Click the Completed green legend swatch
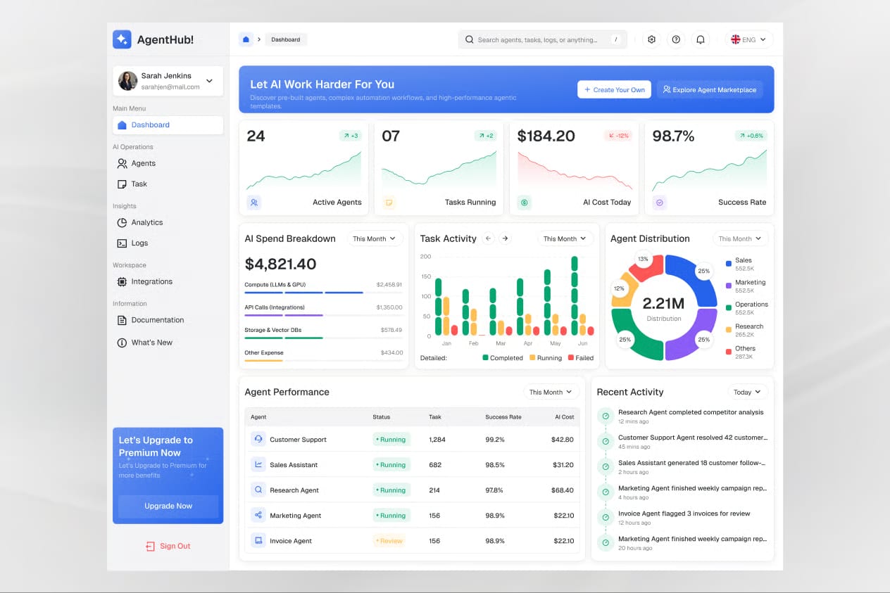The width and height of the screenshot is (890, 593). pyautogui.click(x=486, y=357)
